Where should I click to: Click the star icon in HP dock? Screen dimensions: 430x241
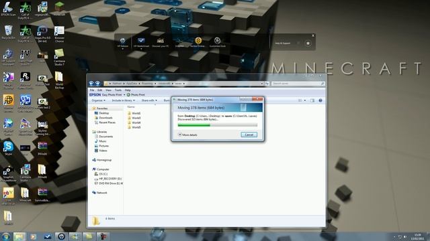coord(308,43)
